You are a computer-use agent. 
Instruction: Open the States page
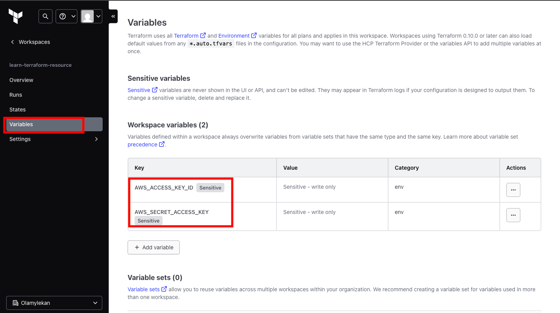pos(17,110)
